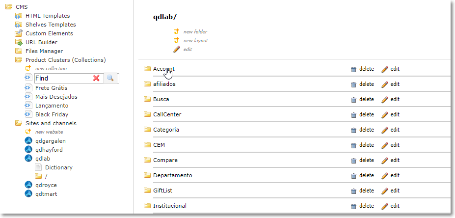Viewport: 455px width, 218px height.
Task: Delete the Categoria folder
Action: point(362,130)
